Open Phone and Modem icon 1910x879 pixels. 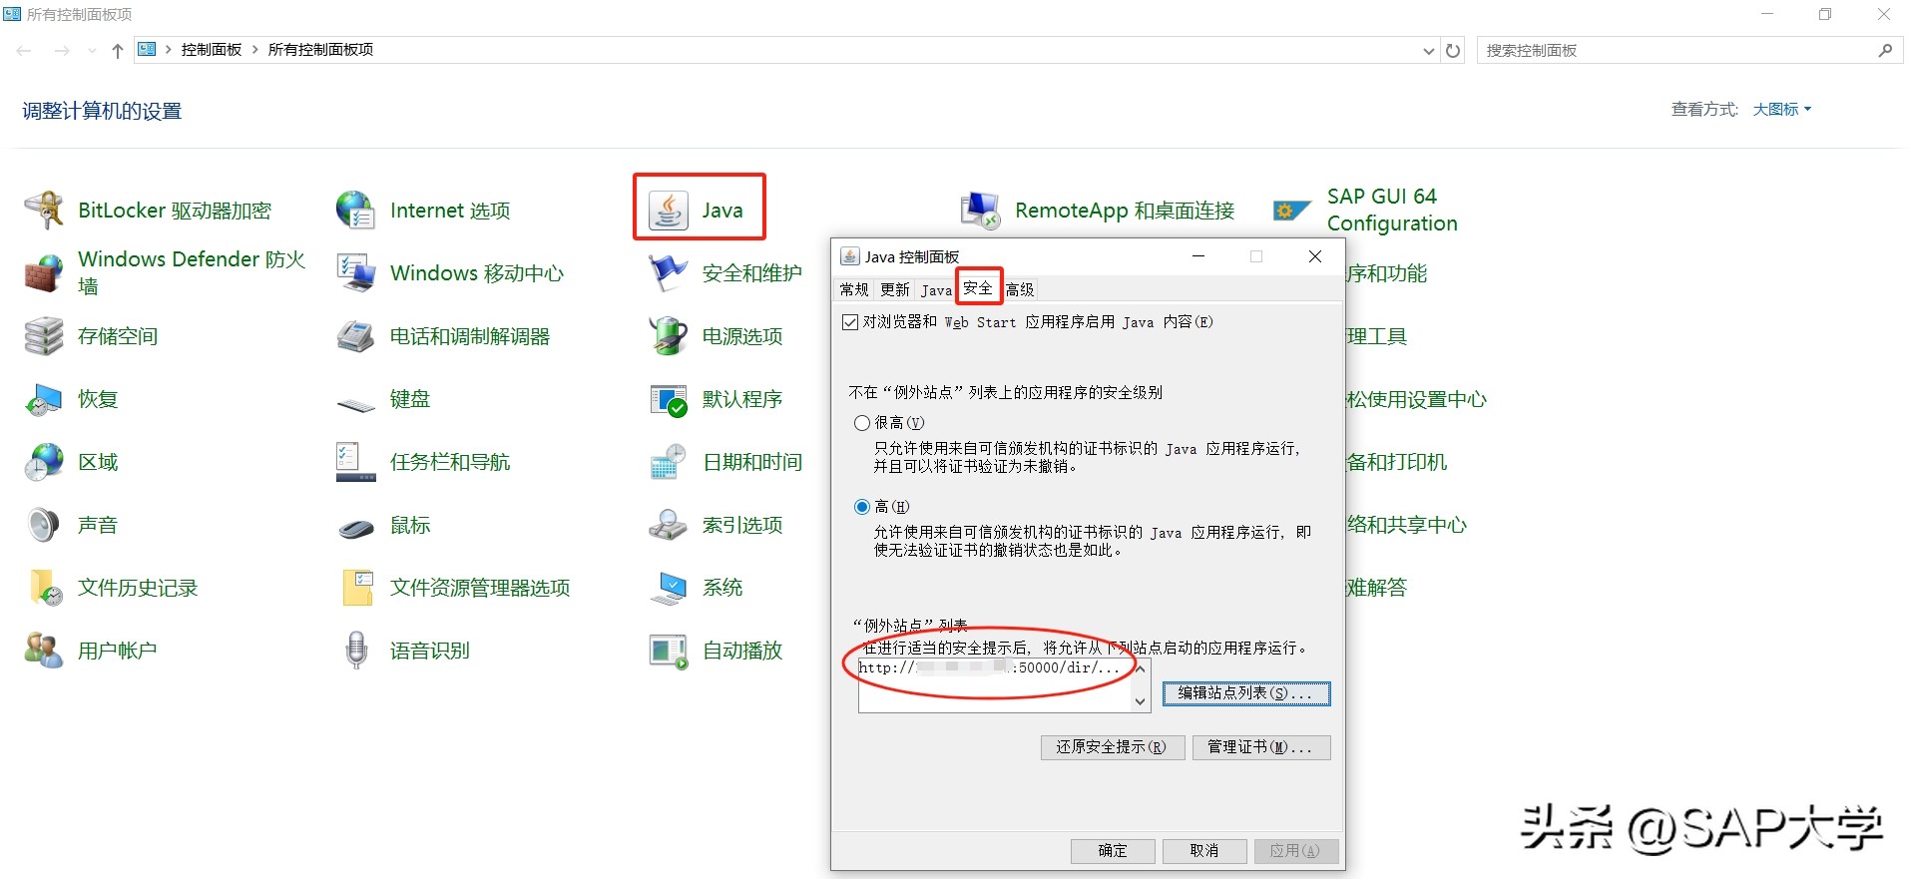point(355,336)
